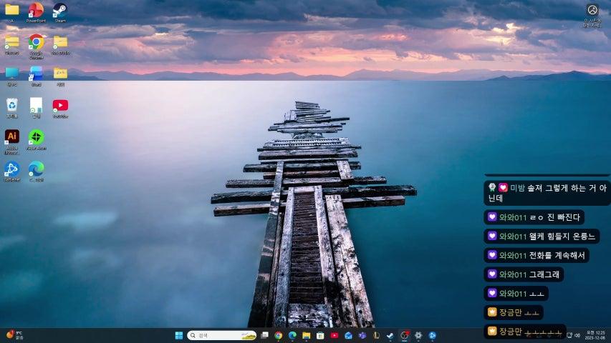
Task: Open the YouTube desktop shortcut
Action: point(60,106)
